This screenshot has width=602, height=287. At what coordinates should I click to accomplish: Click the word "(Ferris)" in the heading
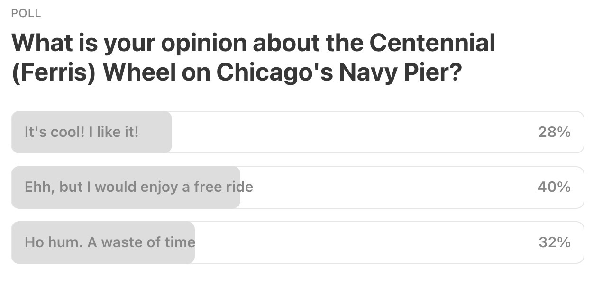tap(54, 74)
